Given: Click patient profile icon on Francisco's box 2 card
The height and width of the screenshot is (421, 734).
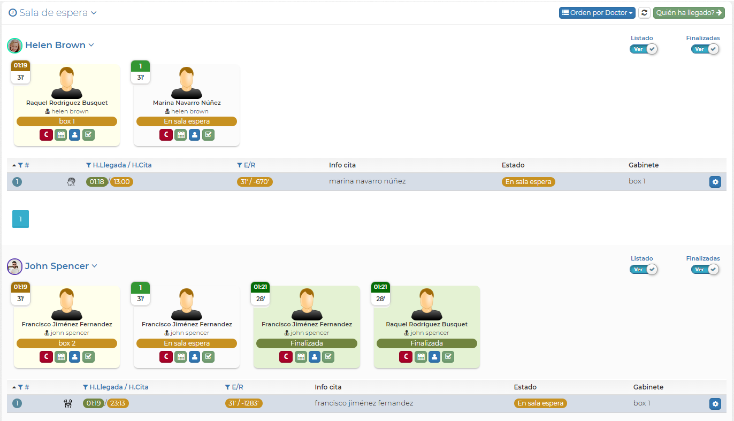Looking at the screenshot, I should coord(74,357).
